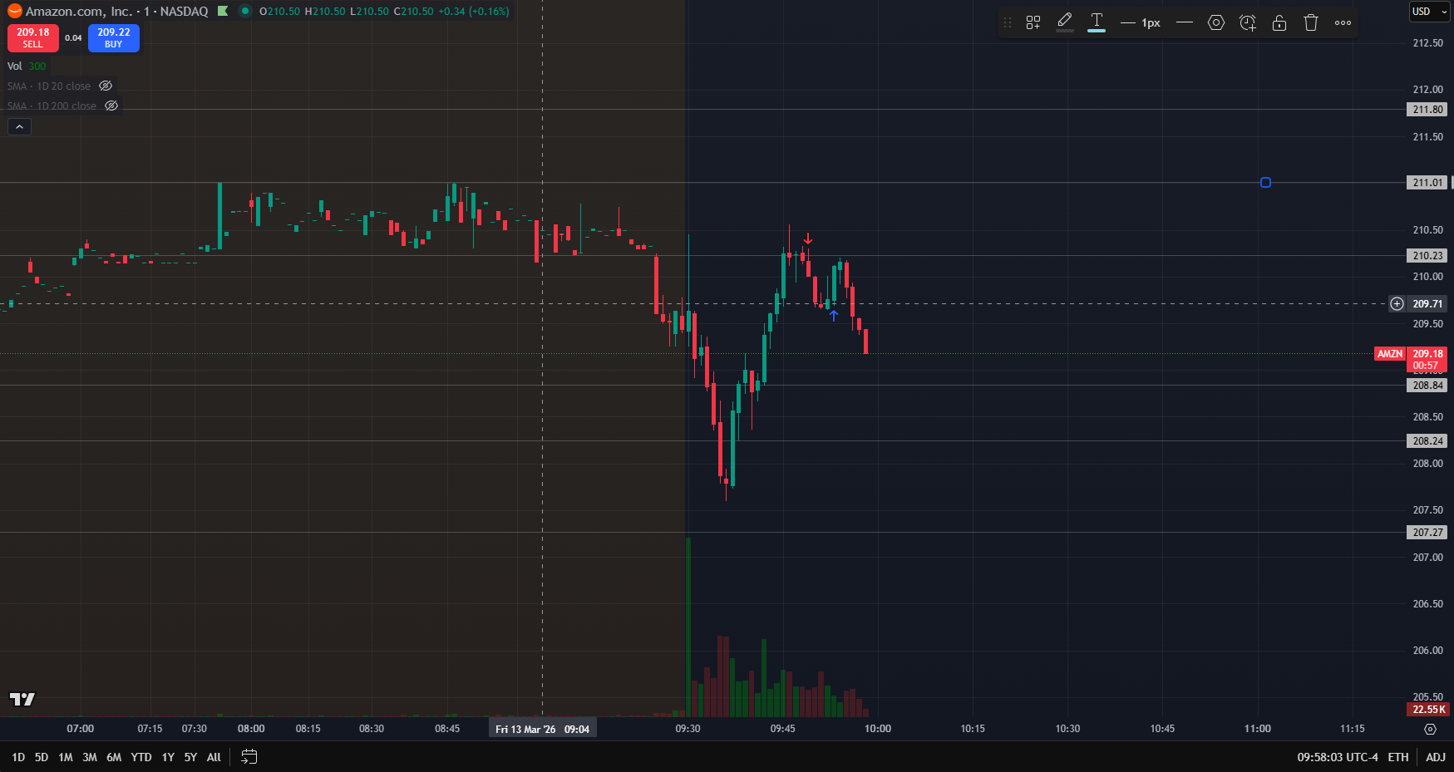Switch to the 5D time range
This screenshot has width=1454, height=772.
[42, 757]
